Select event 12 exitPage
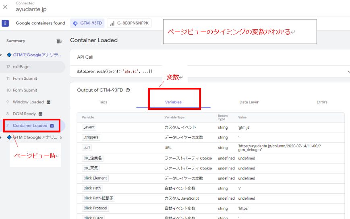The image size is (350, 219). click(x=33, y=67)
